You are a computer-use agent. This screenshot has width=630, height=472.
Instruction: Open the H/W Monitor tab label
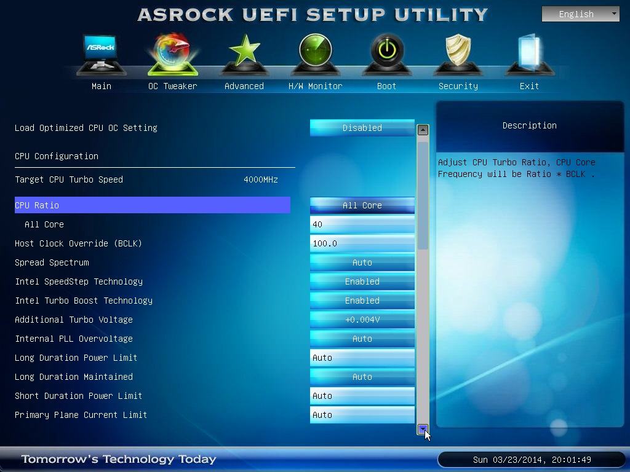316,86
